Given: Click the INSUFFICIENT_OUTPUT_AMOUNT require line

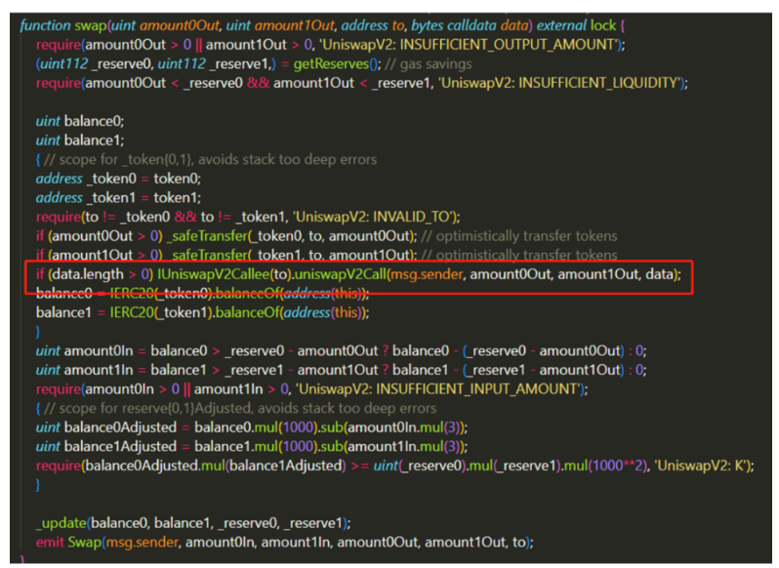Looking at the screenshot, I should point(330,45).
